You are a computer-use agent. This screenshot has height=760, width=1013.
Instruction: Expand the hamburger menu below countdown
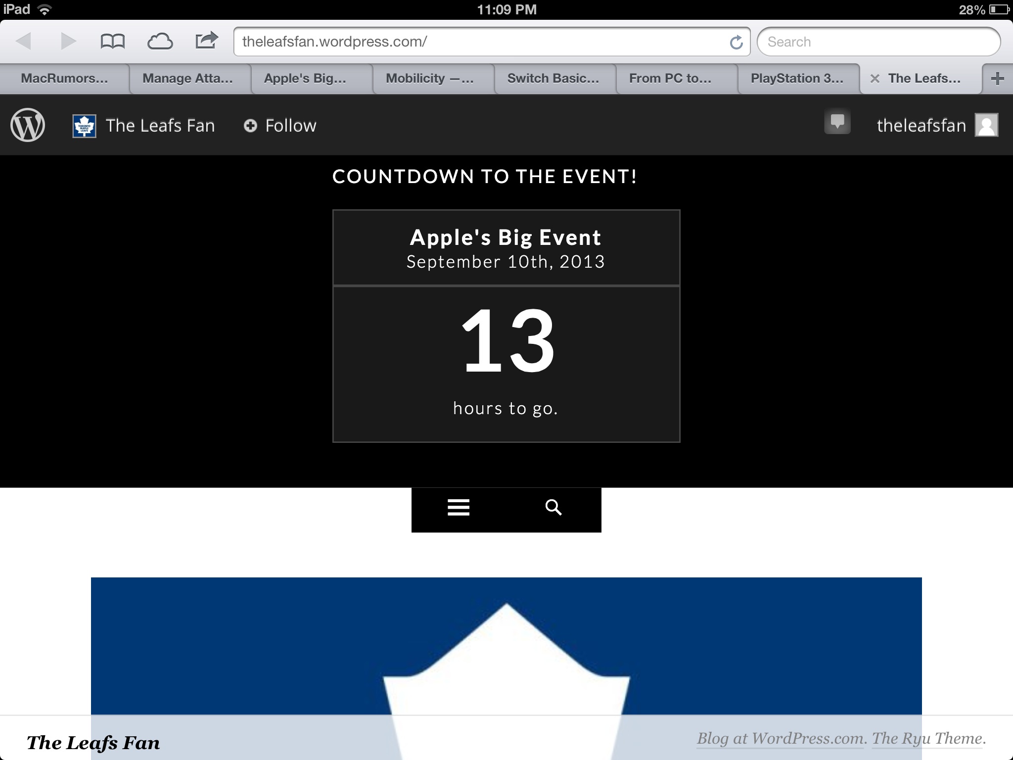[x=459, y=508]
